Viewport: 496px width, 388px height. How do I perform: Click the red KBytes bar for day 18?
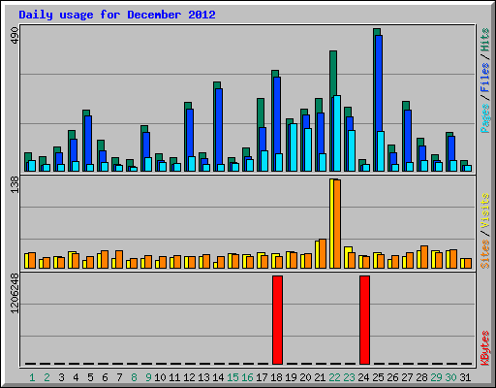pyautogui.click(x=277, y=320)
